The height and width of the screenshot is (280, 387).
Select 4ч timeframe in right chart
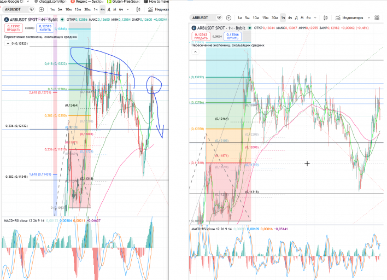click(290, 18)
